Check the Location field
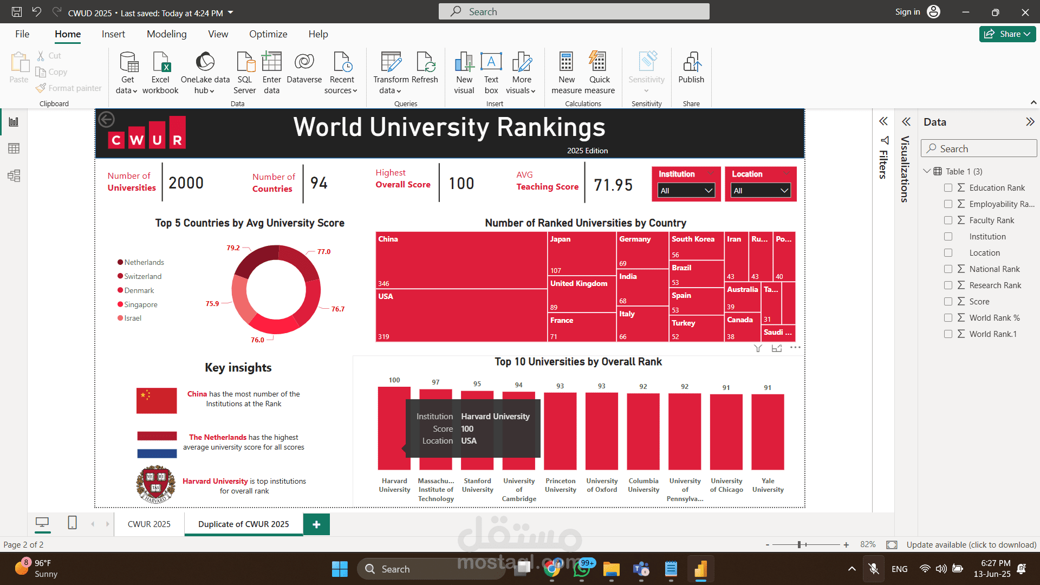1040x585 pixels. tap(948, 253)
